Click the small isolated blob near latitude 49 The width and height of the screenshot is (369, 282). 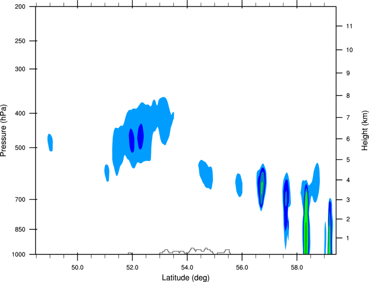(50, 143)
